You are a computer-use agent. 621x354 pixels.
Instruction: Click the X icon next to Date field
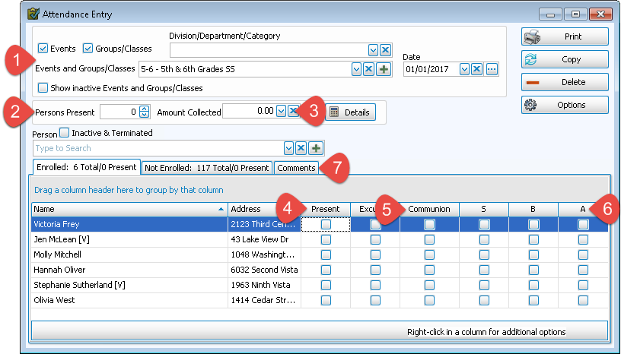(x=476, y=69)
